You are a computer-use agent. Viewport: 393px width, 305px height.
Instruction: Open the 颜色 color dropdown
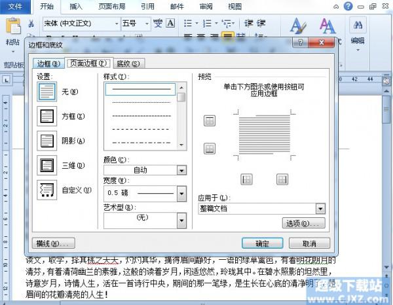[181, 171]
